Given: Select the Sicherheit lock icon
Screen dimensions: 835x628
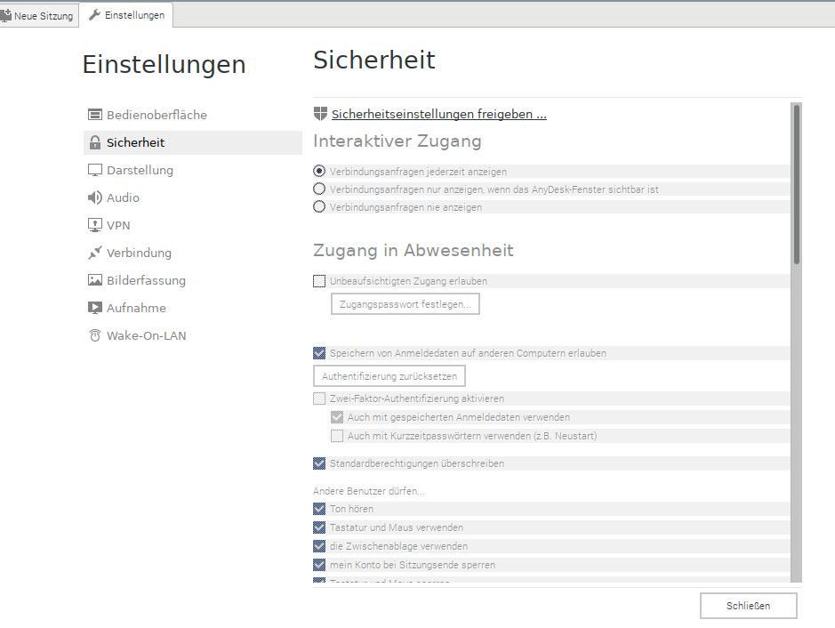Looking at the screenshot, I should coord(94,142).
